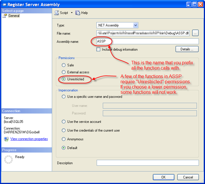Open the Script dropdown arrow

point(72,13)
